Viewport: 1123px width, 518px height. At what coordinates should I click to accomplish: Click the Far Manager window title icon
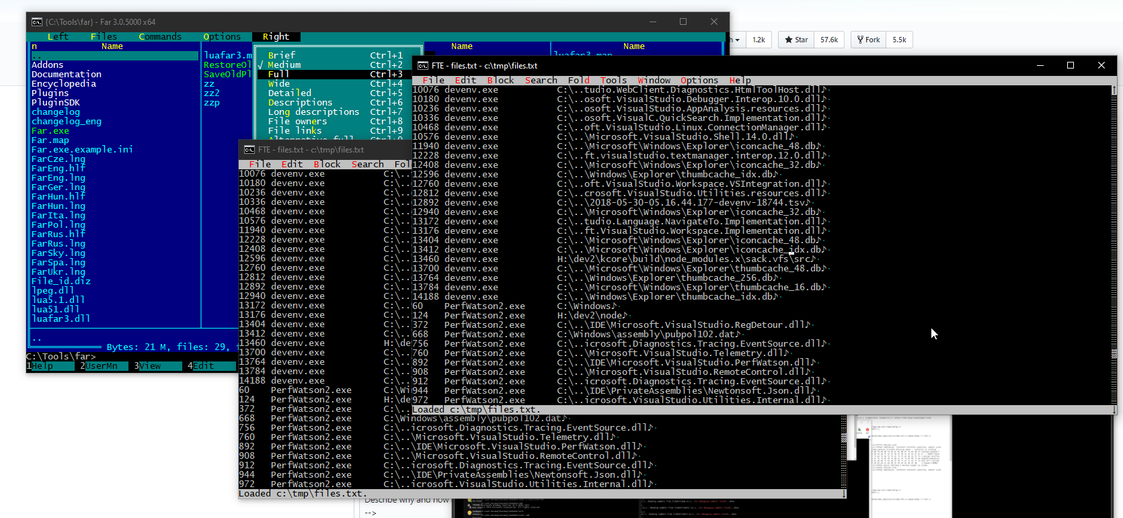37,22
